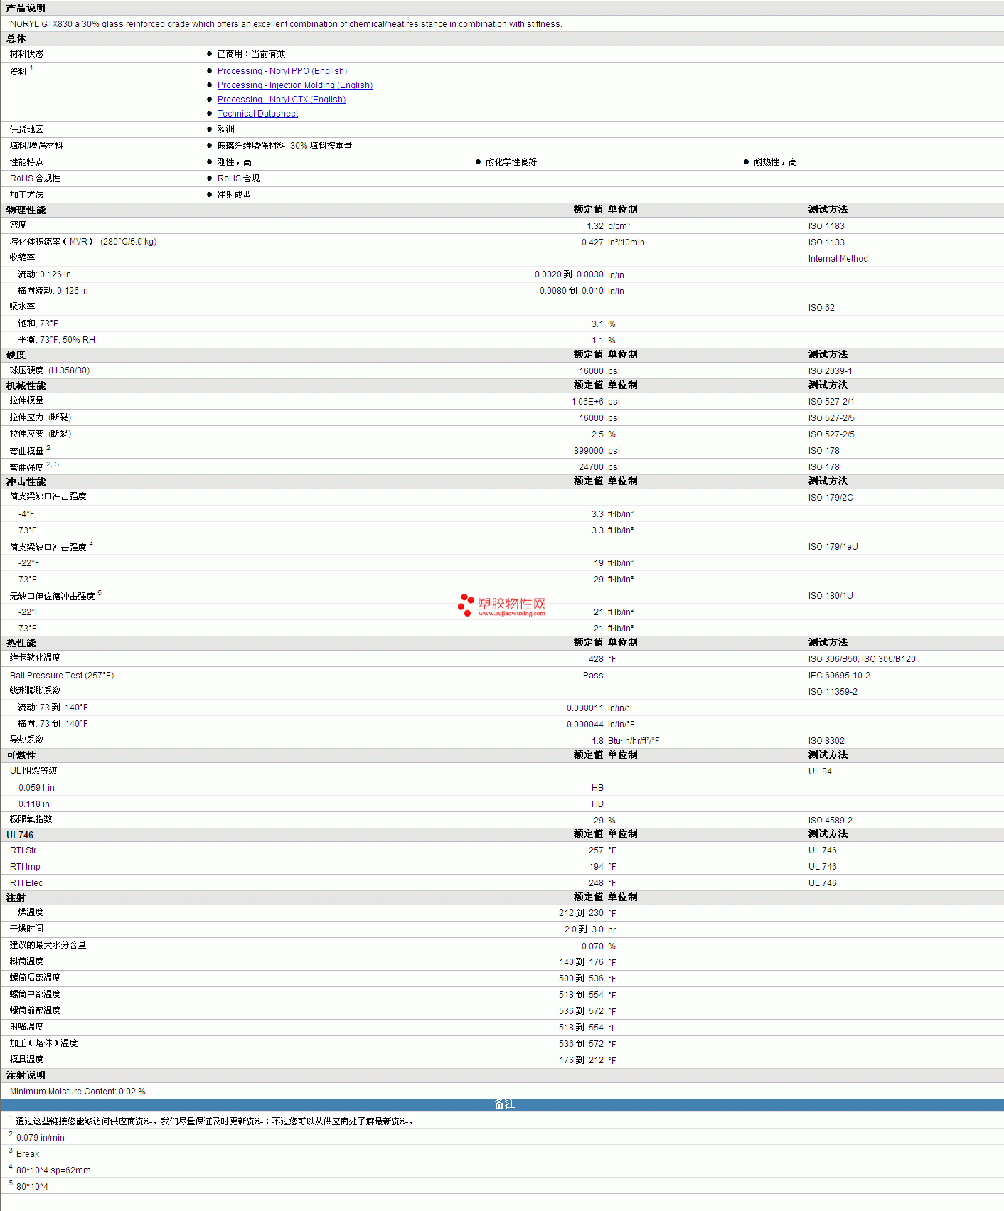
Task: Click the density value 1.32
Action: pos(594,226)
